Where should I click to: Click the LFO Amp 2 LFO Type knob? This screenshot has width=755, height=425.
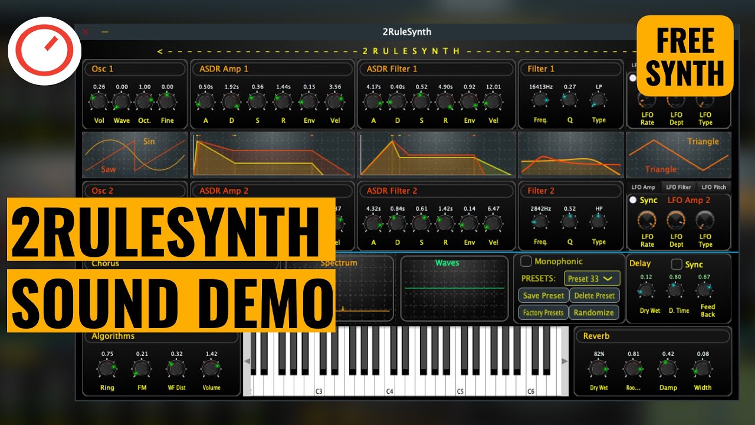(x=705, y=220)
